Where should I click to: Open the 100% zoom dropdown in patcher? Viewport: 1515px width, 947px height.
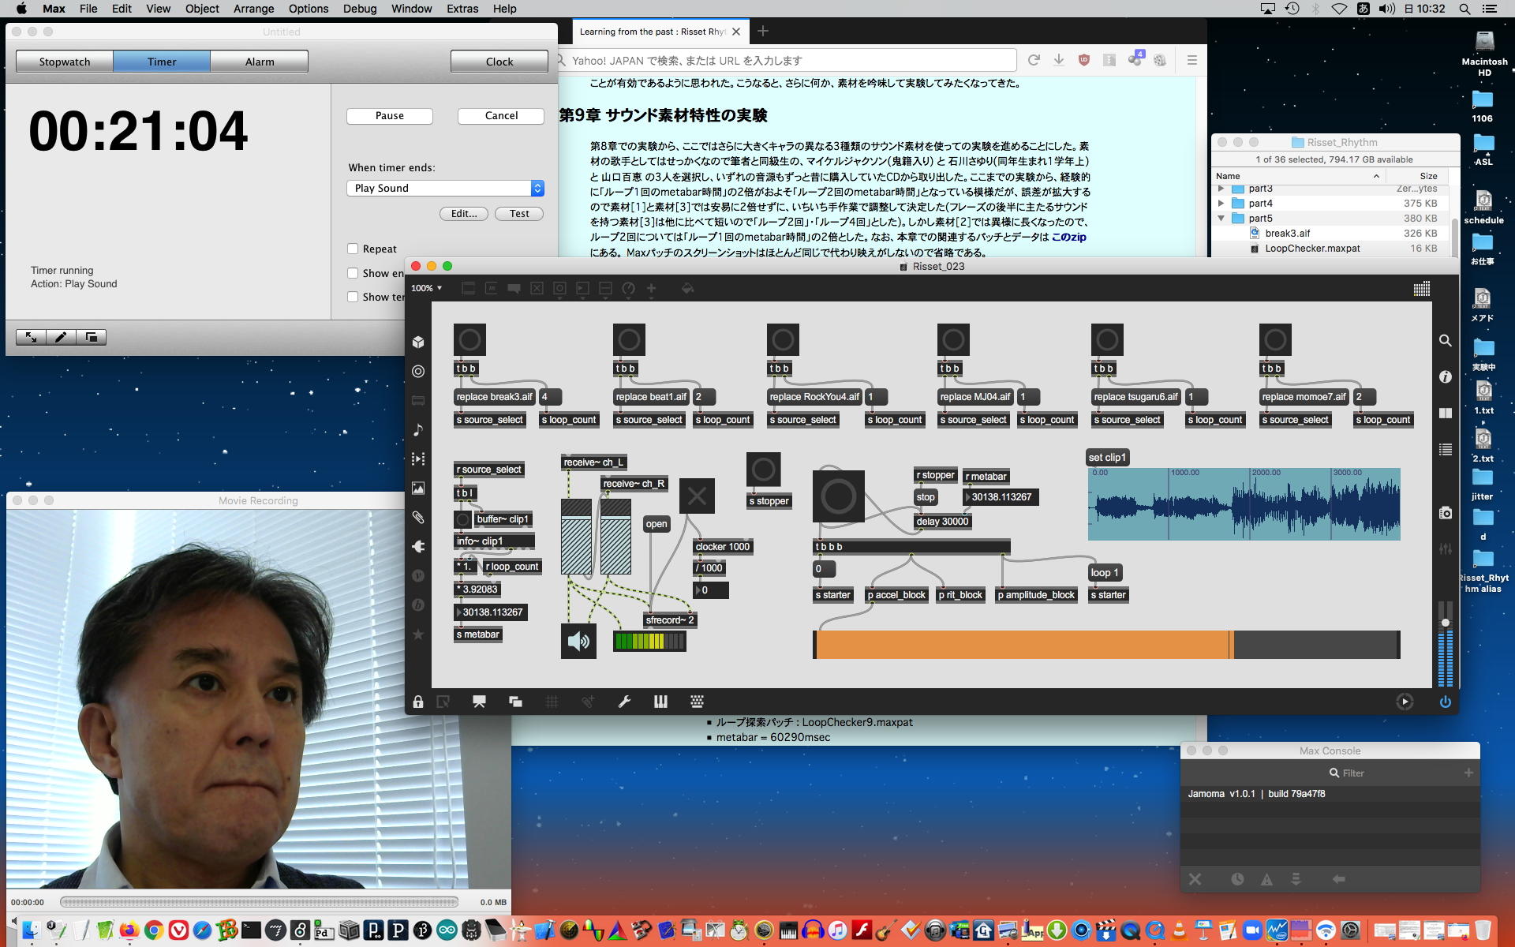tap(427, 288)
